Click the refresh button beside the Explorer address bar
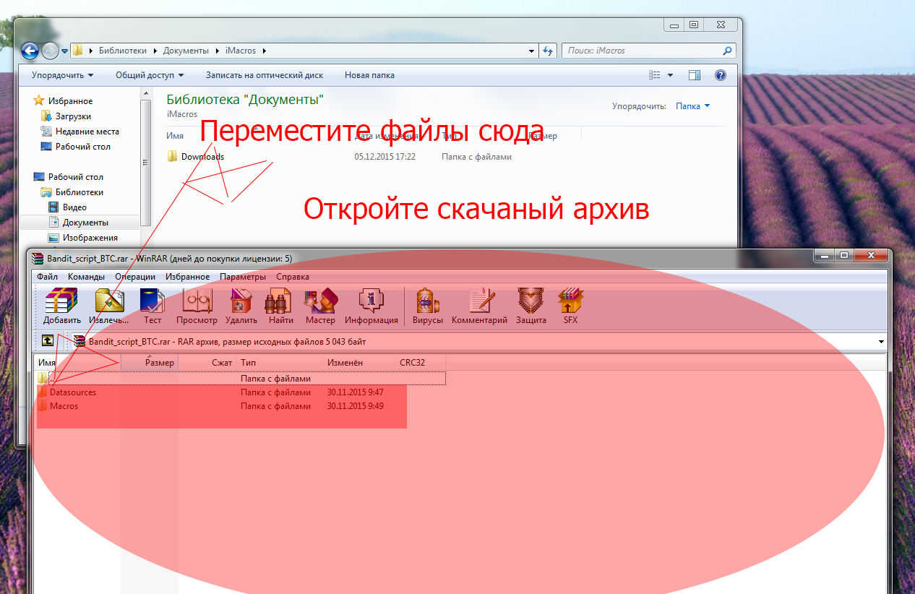The width and height of the screenshot is (915, 594). point(548,51)
